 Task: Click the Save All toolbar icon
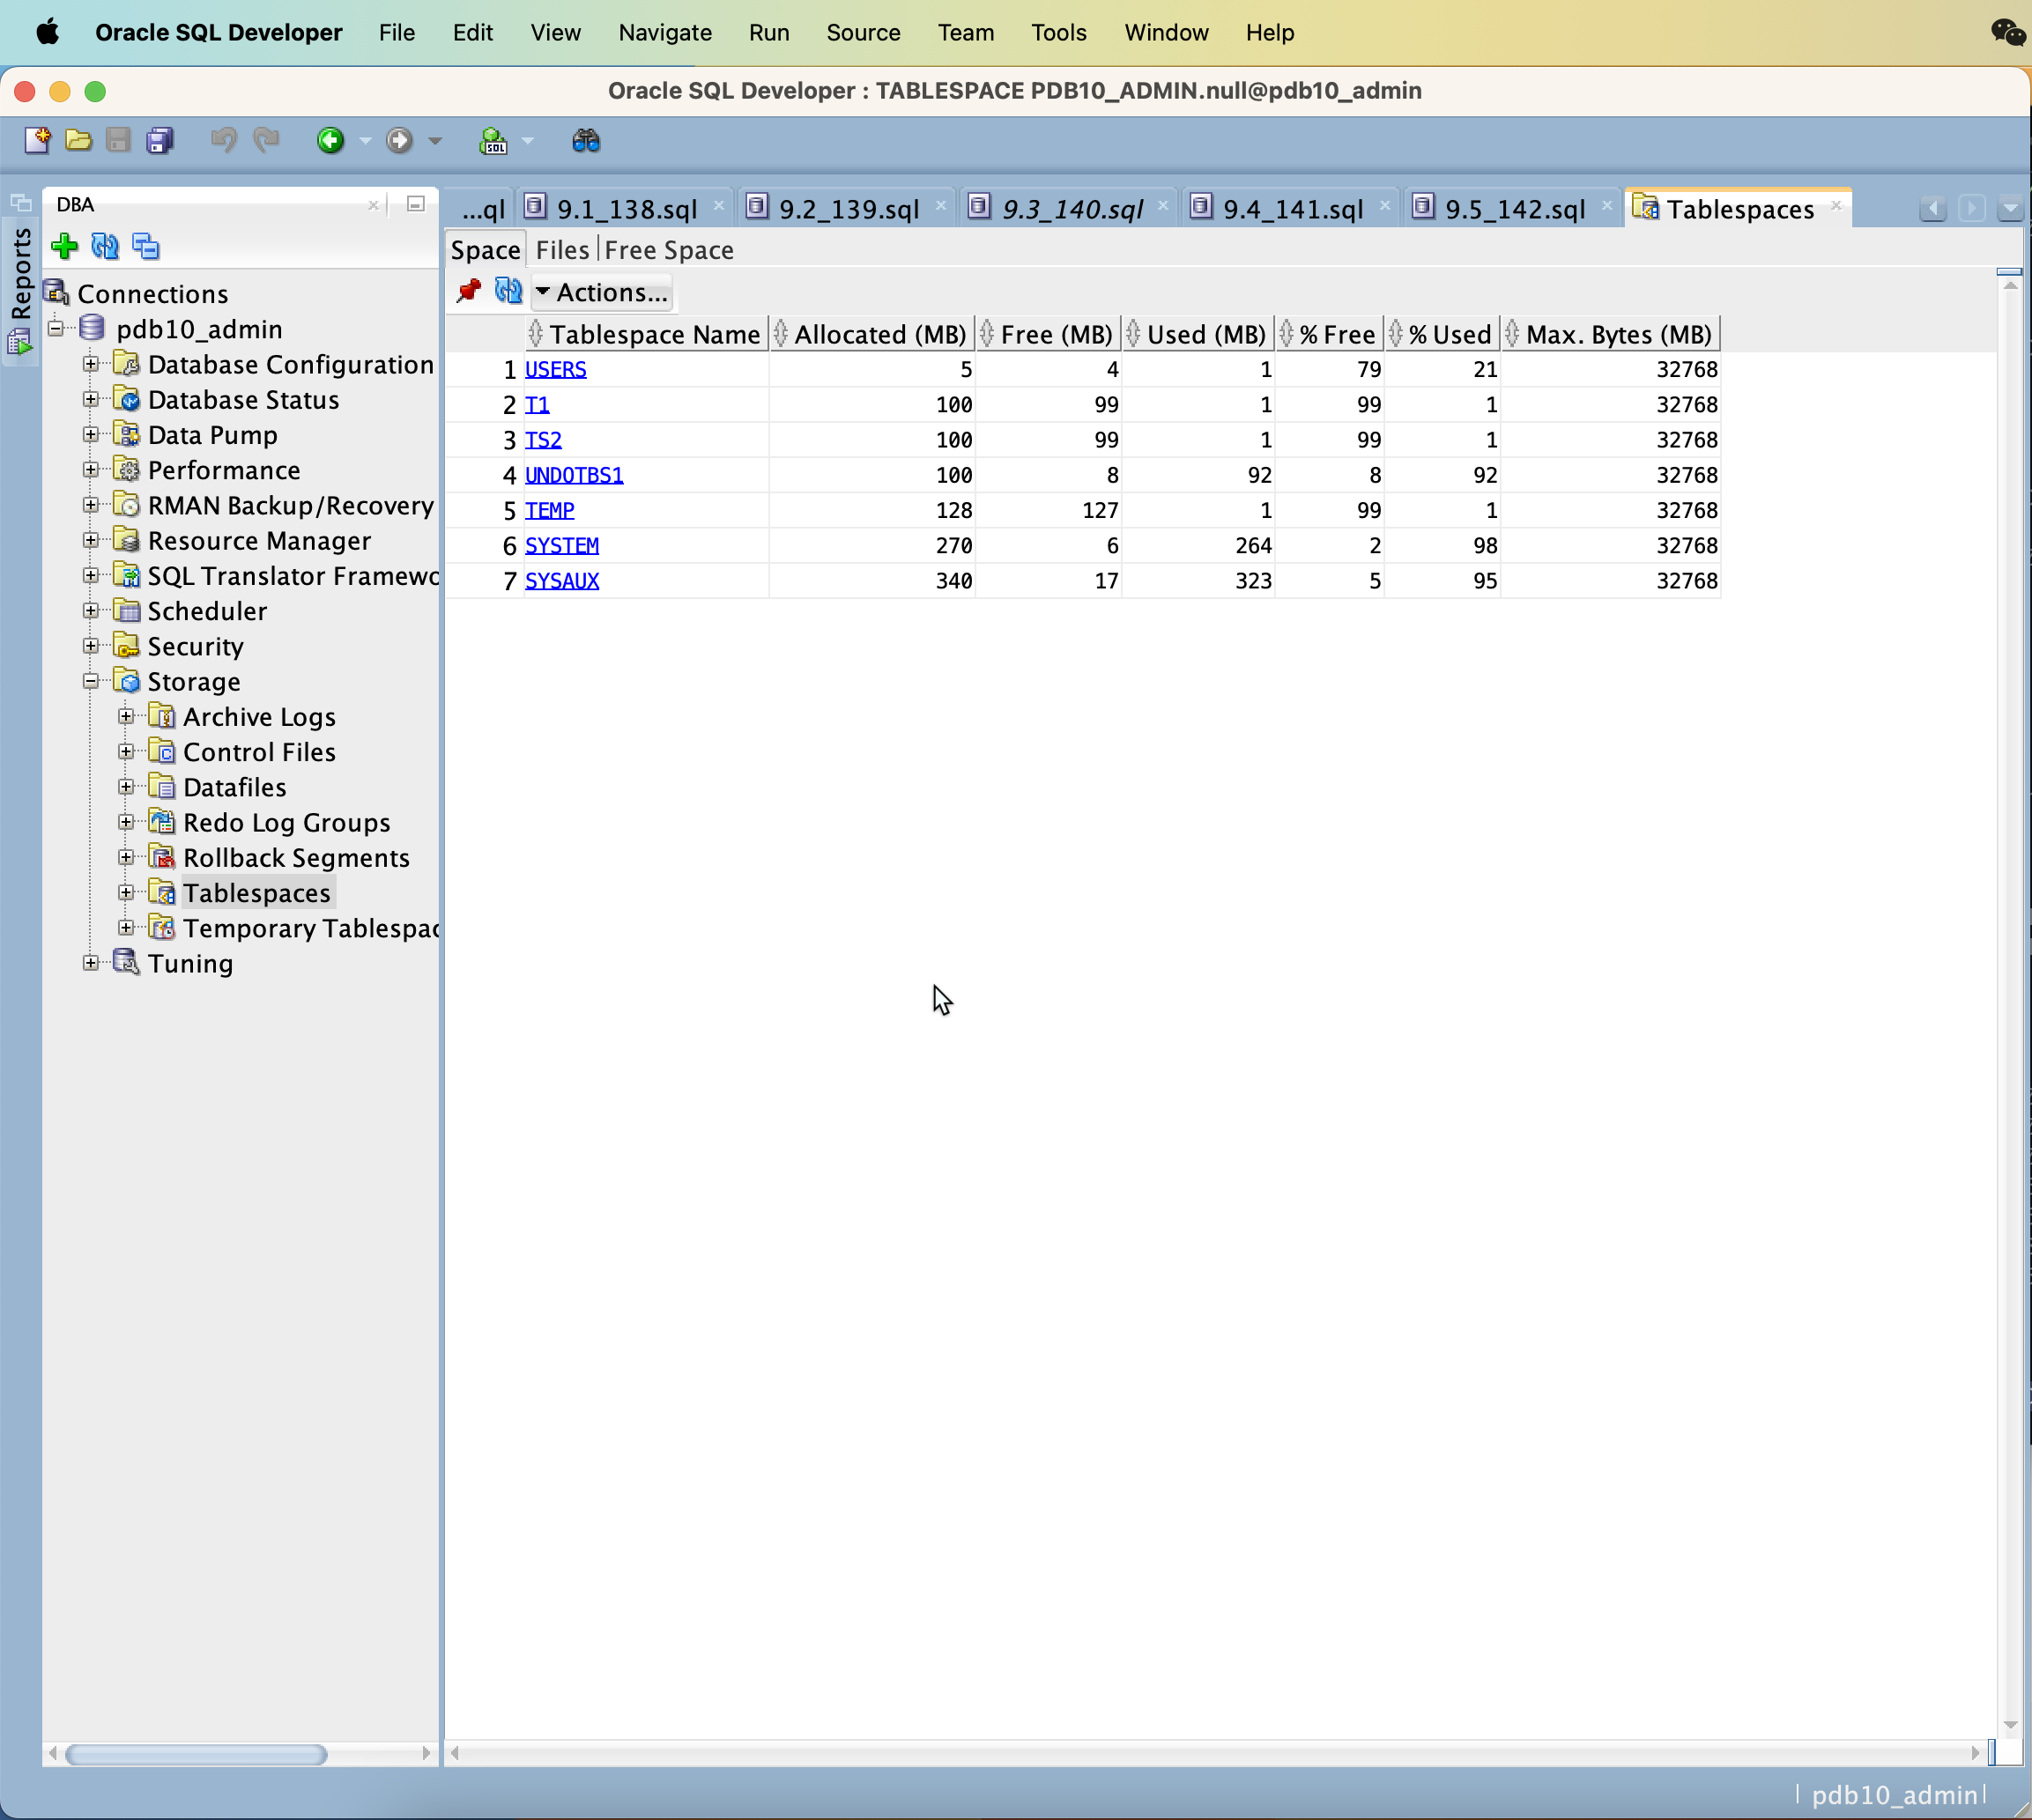(160, 141)
